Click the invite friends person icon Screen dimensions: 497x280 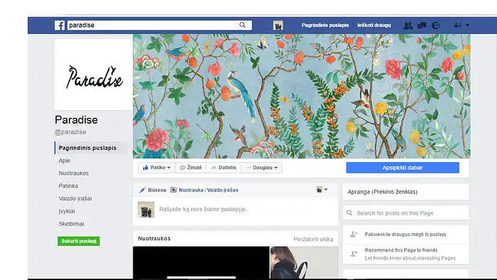[x=354, y=235]
